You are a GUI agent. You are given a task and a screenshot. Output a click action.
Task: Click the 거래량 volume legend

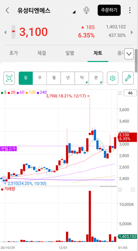coord(8,189)
